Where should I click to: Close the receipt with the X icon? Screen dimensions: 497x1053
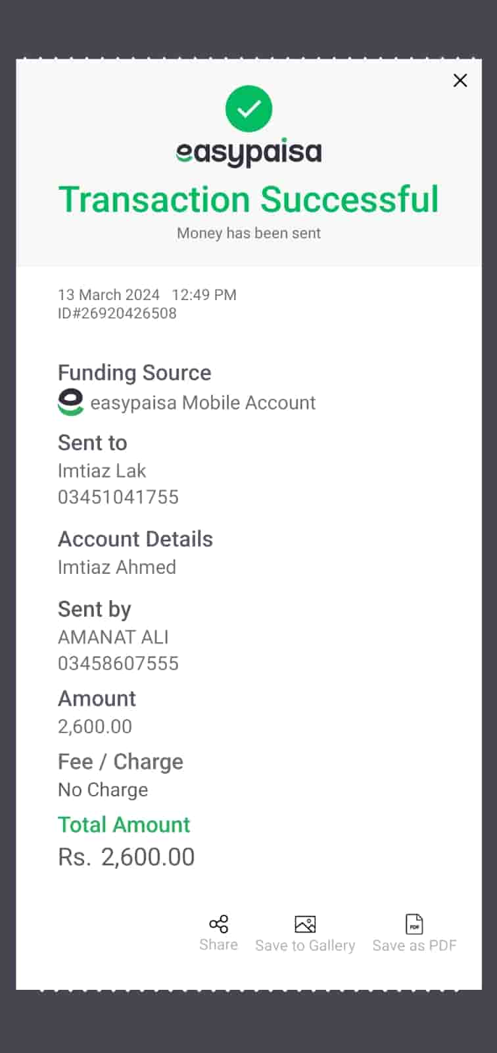pos(460,80)
